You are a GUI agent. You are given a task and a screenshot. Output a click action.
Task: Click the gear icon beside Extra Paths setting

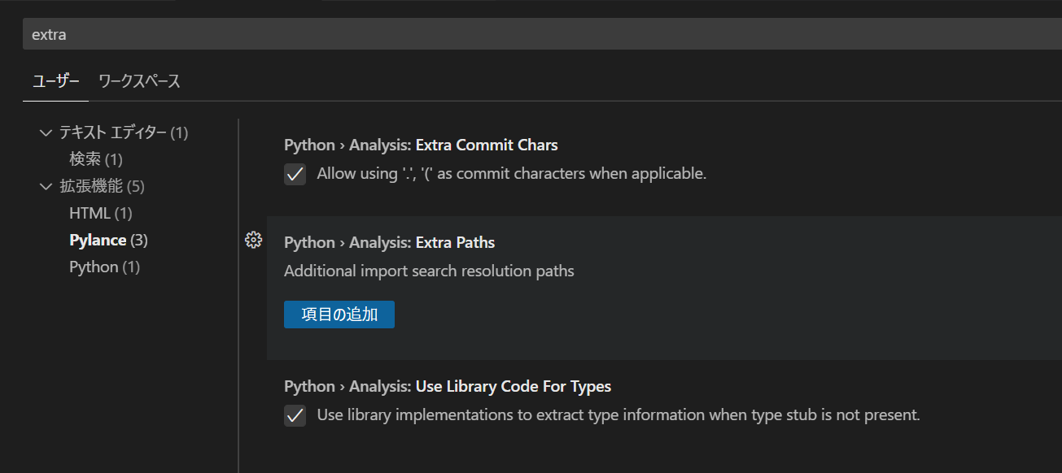pyautogui.click(x=253, y=239)
